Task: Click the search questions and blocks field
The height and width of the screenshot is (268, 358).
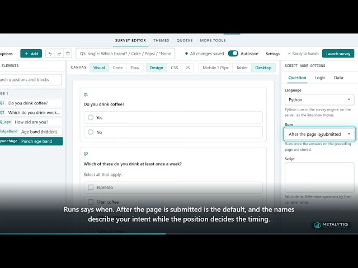Action: (31, 79)
